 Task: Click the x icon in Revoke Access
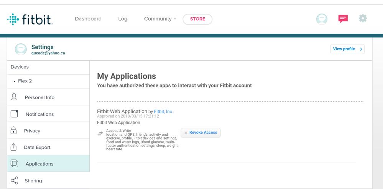tap(186, 133)
